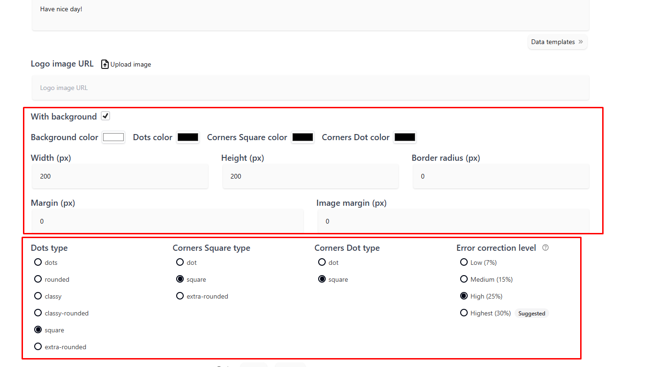
Task: Set error correction to Low (7%)
Action: coord(464,262)
